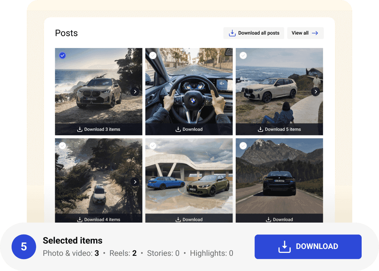Click the download icon inside the blue DOWNLOAD button
The height and width of the screenshot is (271, 379).
[284, 246]
